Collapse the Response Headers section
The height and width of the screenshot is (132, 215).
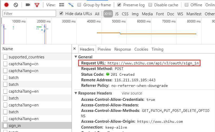point(76,93)
